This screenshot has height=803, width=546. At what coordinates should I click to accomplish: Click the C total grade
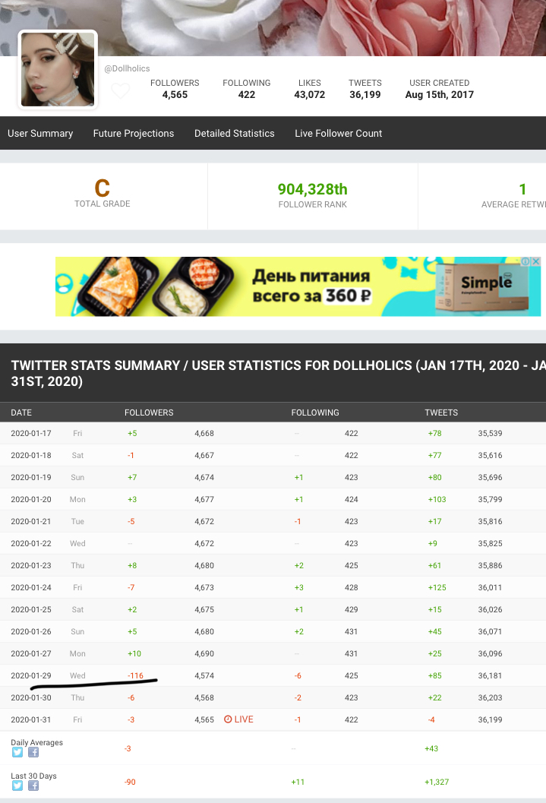103,188
